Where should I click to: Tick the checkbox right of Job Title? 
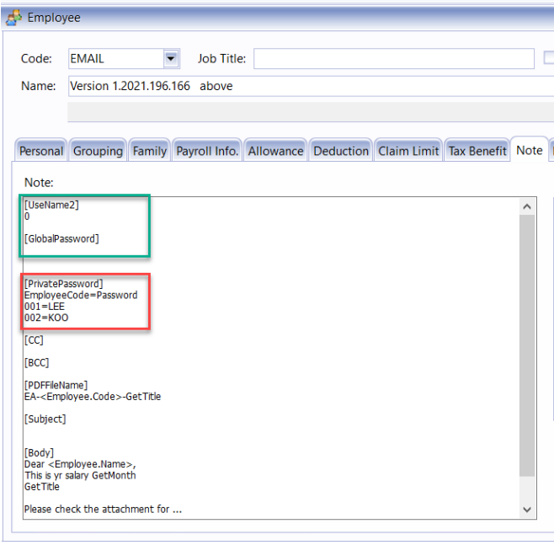[x=549, y=58]
